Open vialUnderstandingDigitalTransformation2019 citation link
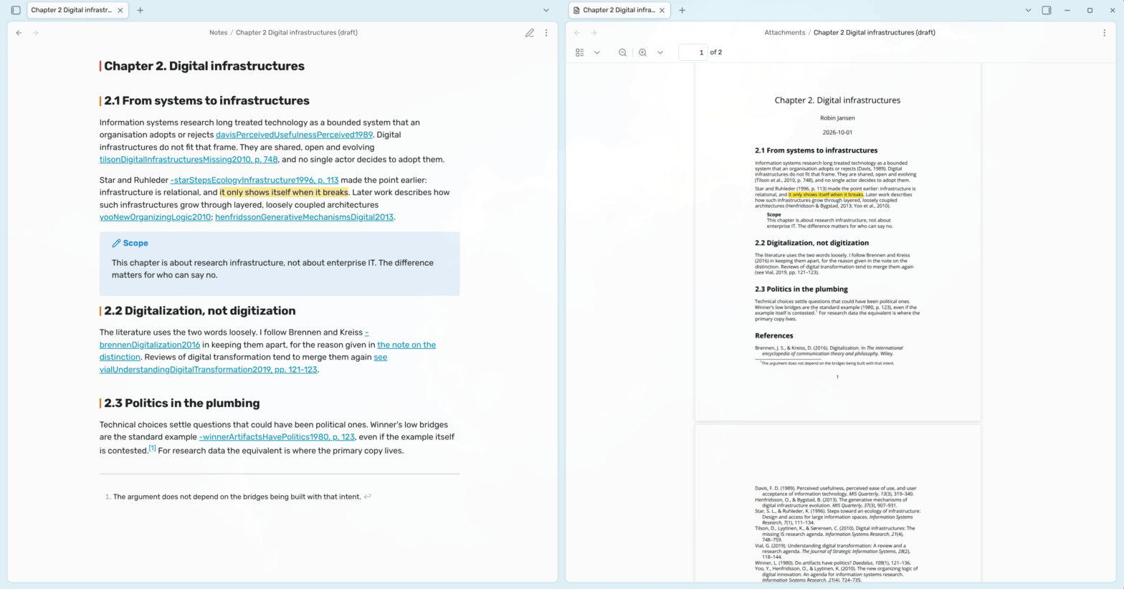The width and height of the screenshot is (1124, 589). click(208, 370)
